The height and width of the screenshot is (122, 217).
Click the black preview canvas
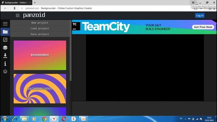click(145, 68)
